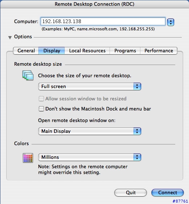Click the Colors palette grid icon

(28, 158)
